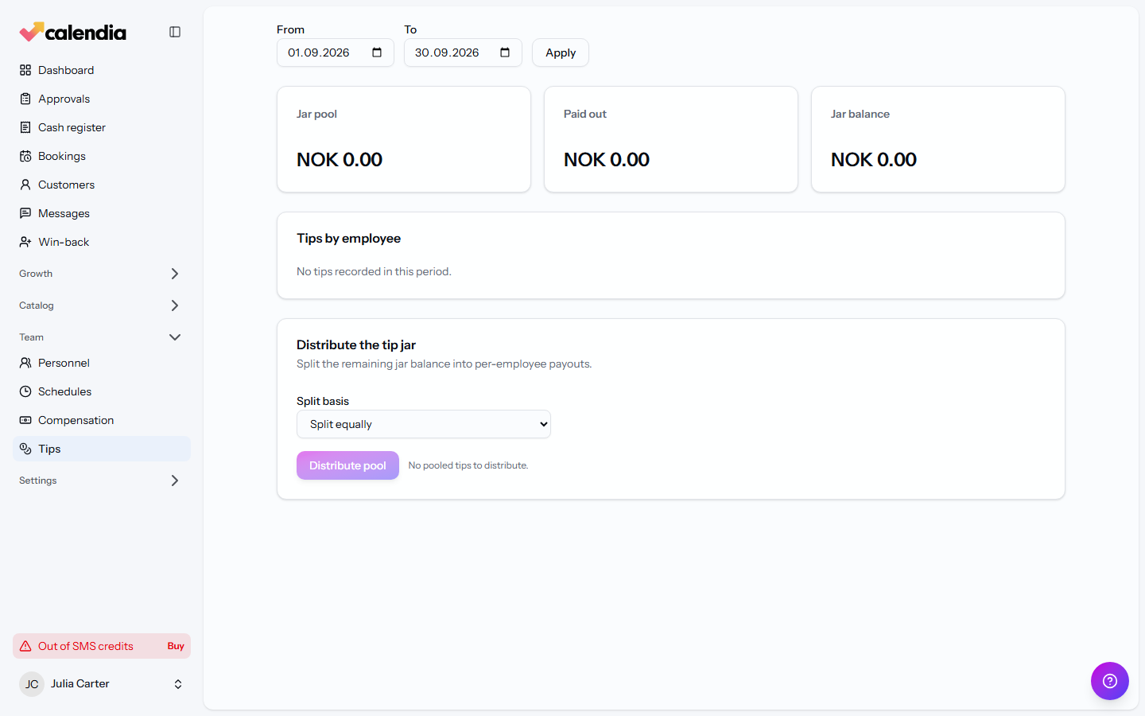Go to Schedules
The width and height of the screenshot is (1145, 716).
click(102, 391)
